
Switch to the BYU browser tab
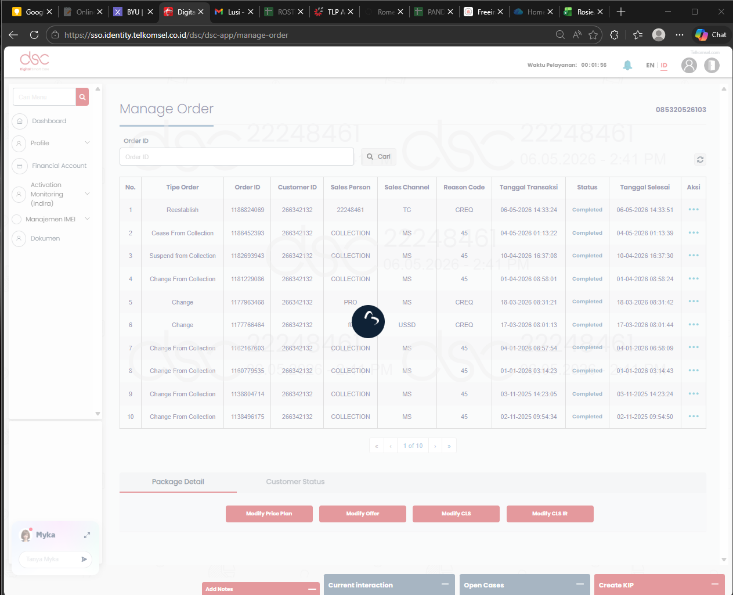[x=132, y=12]
